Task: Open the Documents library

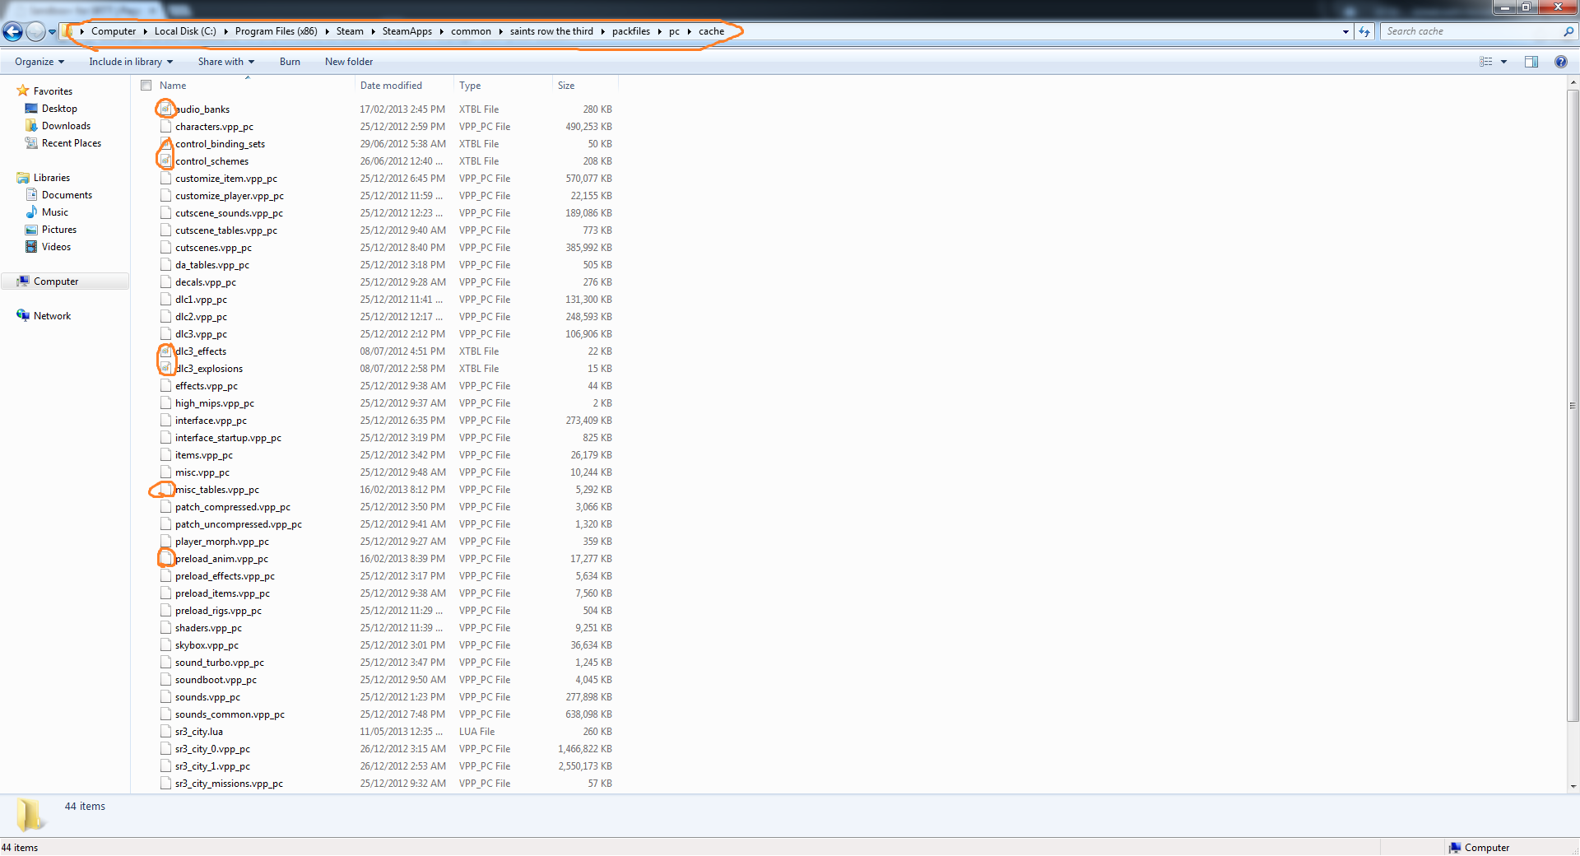Action: pos(67,195)
